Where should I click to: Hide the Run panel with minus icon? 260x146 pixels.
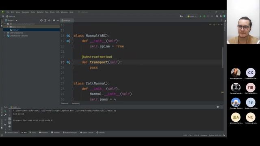(222, 107)
